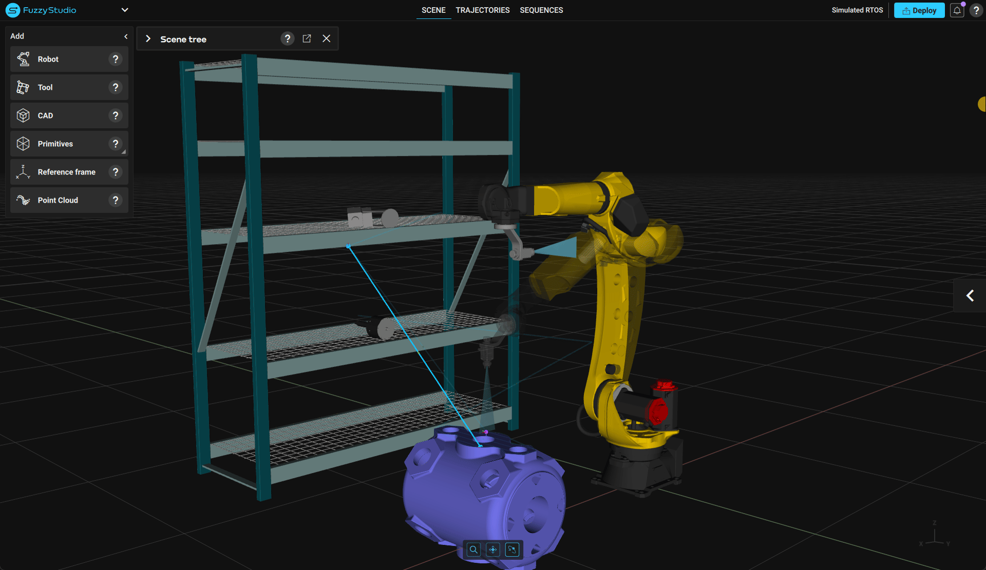
Task: Activate the orbit rotate view tool
Action: coord(512,549)
